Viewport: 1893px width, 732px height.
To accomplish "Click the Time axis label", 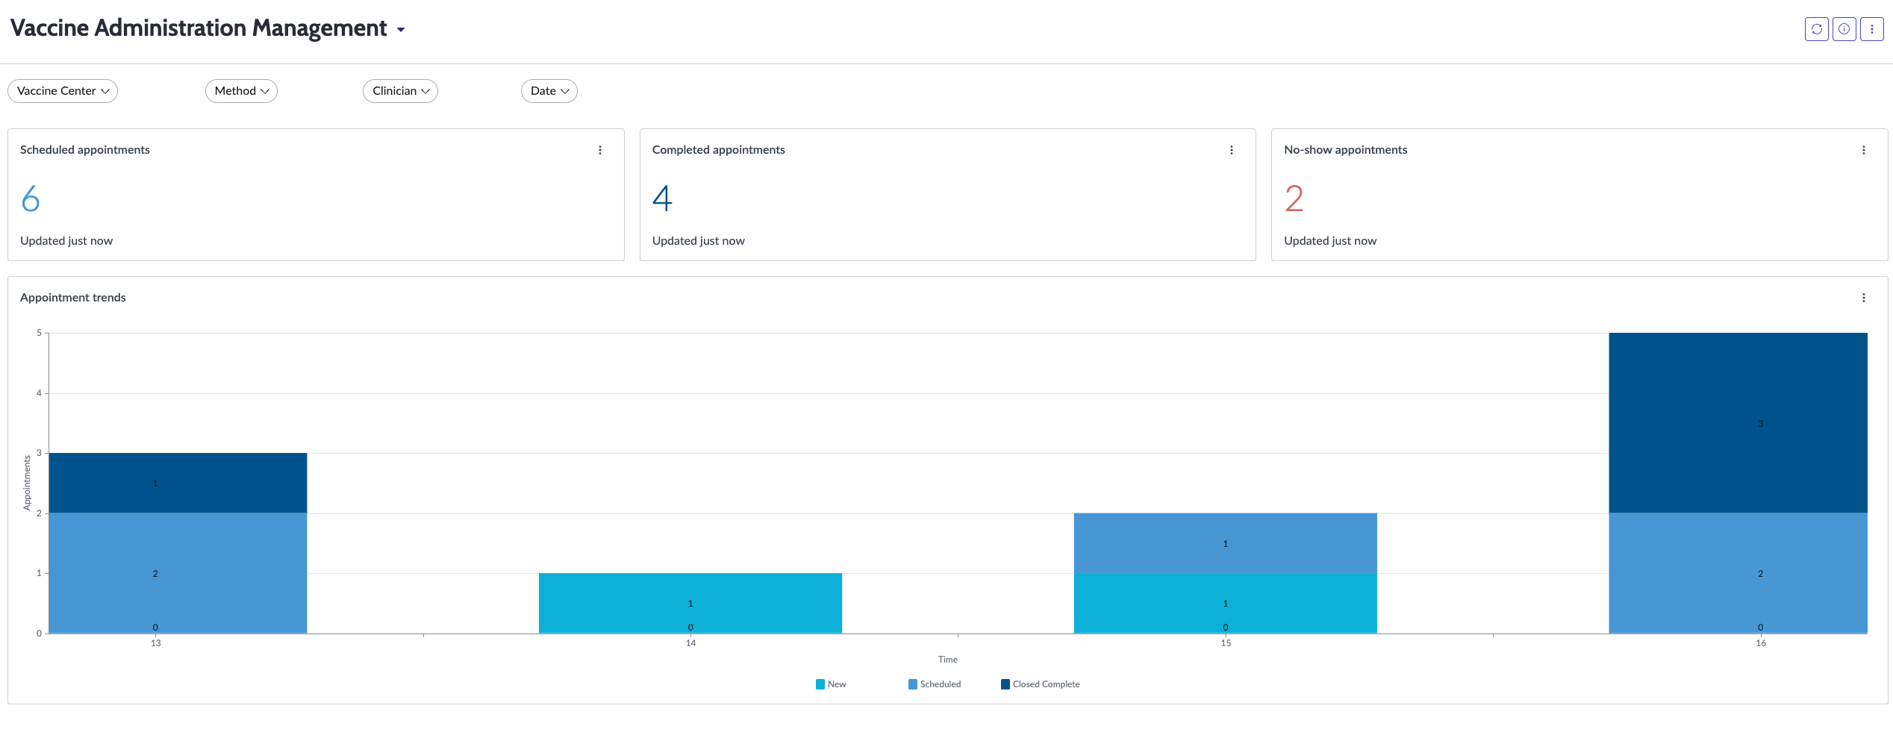I will point(948,660).
